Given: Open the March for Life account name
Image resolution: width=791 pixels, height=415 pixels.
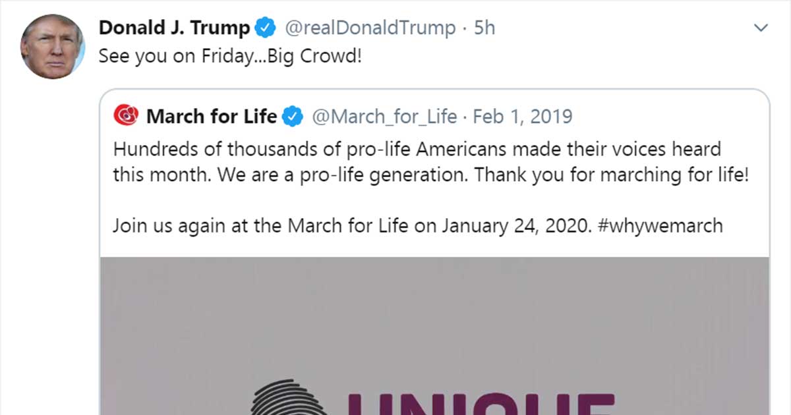Looking at the screenshot, I should coord(212,117).
